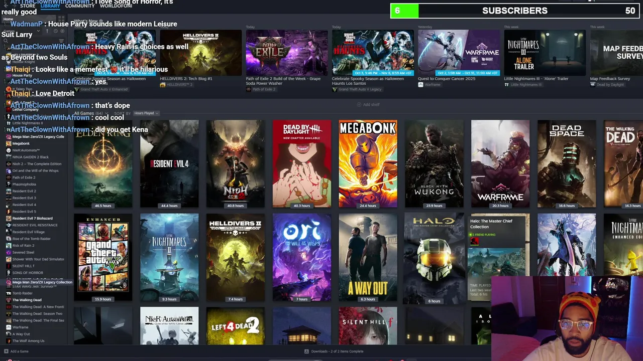
Task: Select the Resident Evil 4 game cover
Action: [x=169, y=164]
